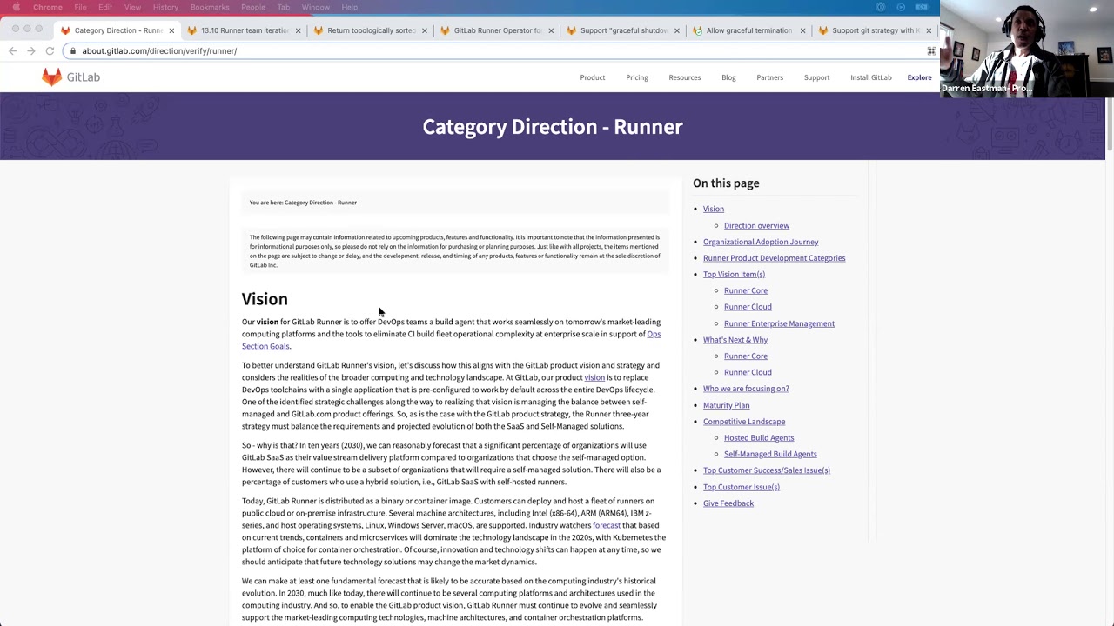
Task: Open the product vision link in paragraph
Action: pos(594,377)
